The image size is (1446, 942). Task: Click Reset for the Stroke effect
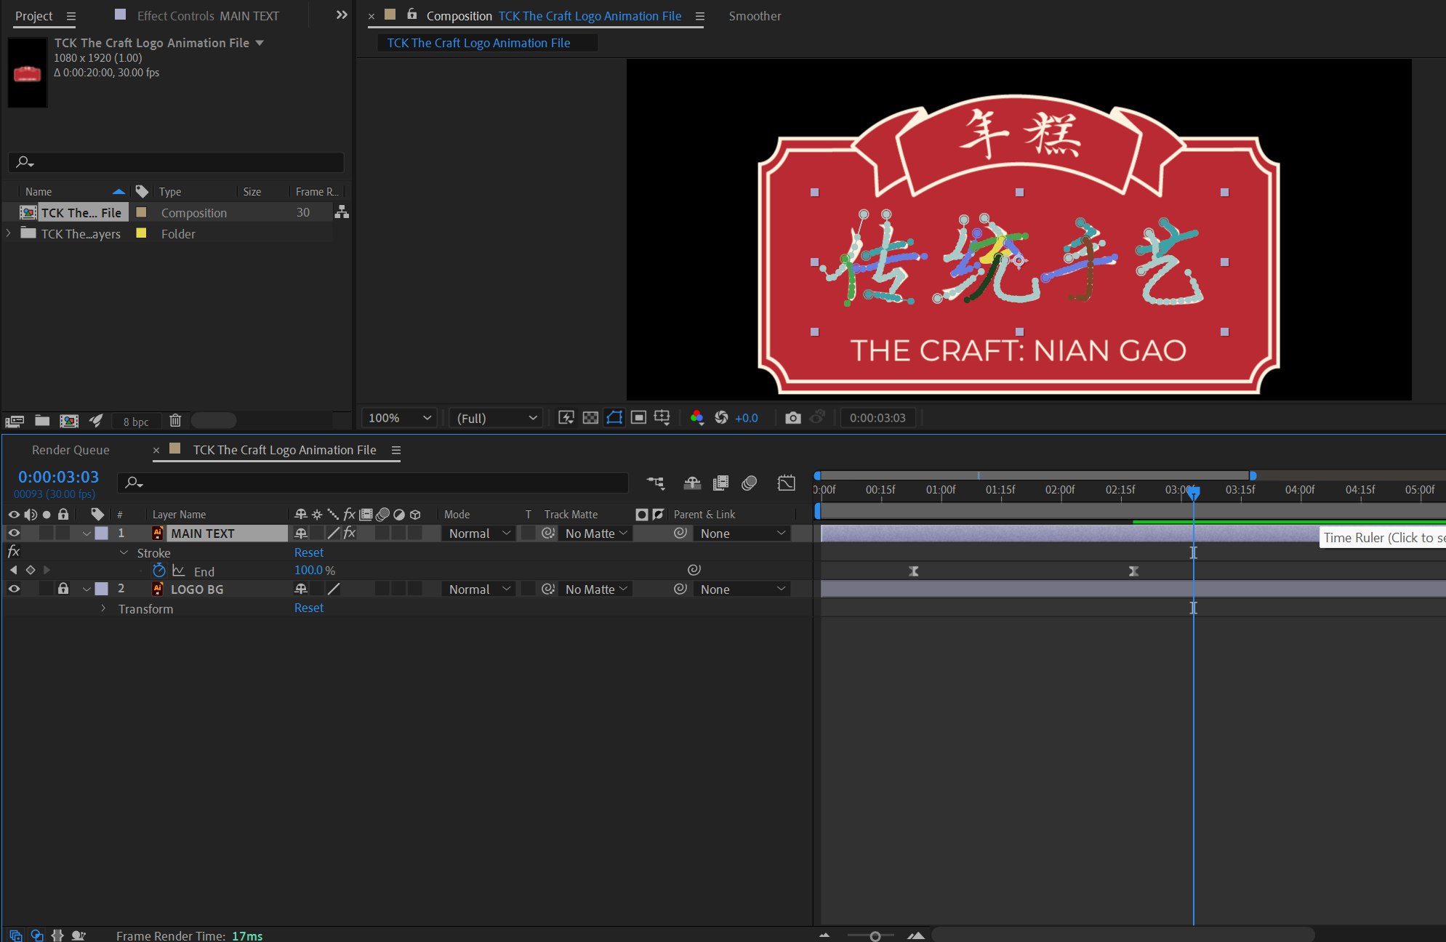pos(309,552)
